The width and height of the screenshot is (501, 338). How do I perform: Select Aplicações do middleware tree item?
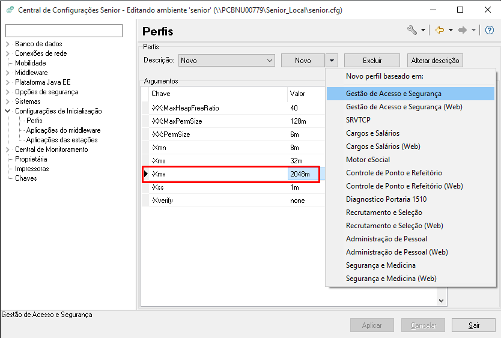[63, 130]
